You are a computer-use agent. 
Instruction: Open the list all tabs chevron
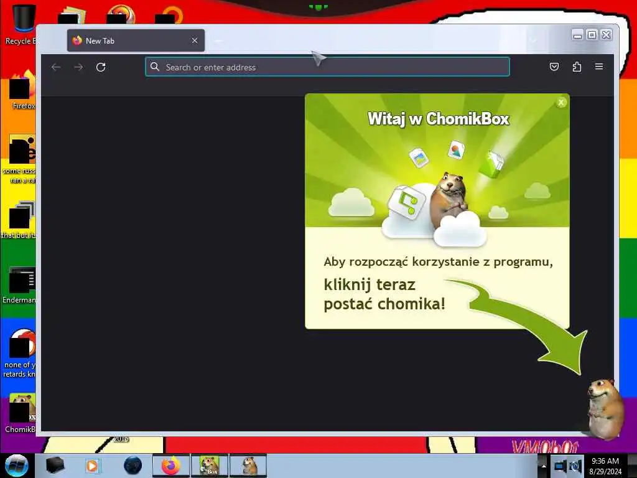coord(533,40)
